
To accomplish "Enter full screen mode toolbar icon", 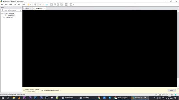I will [x=58, y=4].
